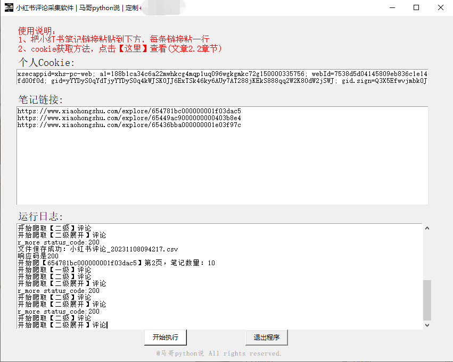Focus the 个人Cookie input field
This screenshot has height=362, width=453.
click(222, 77)
